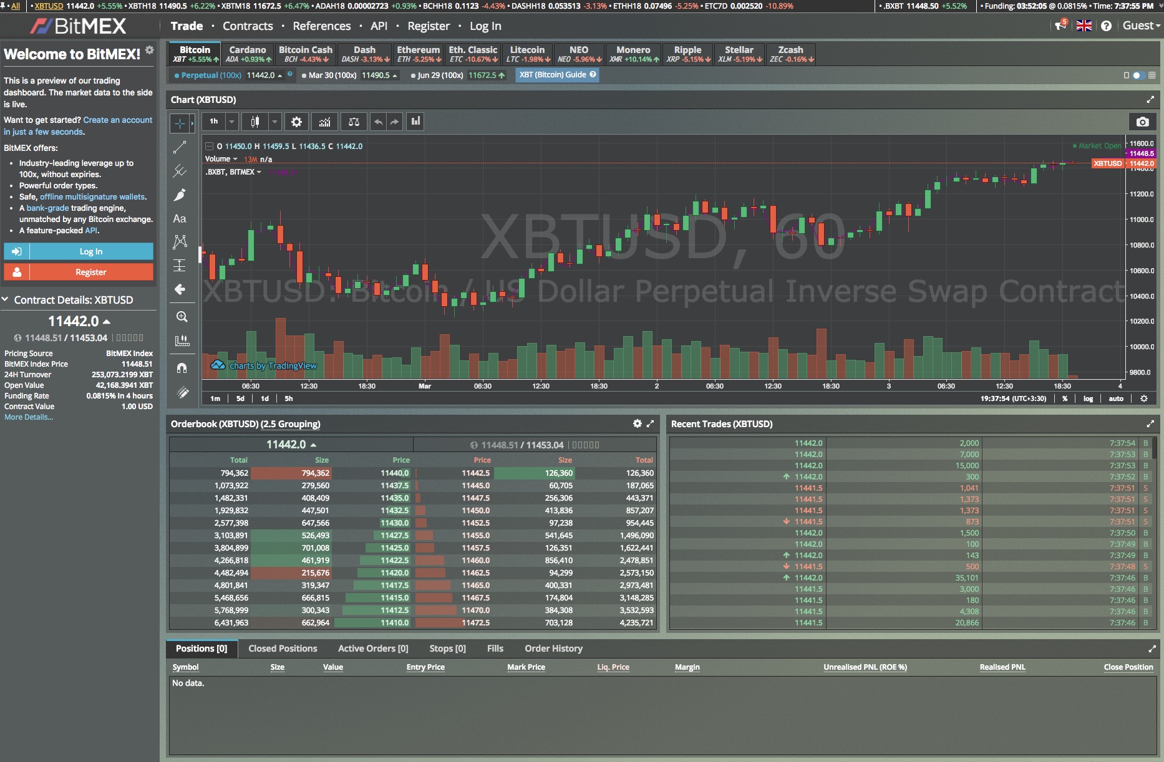
Task: Switch to the Closed Positions tab
Action: click(x=283, y=649)
